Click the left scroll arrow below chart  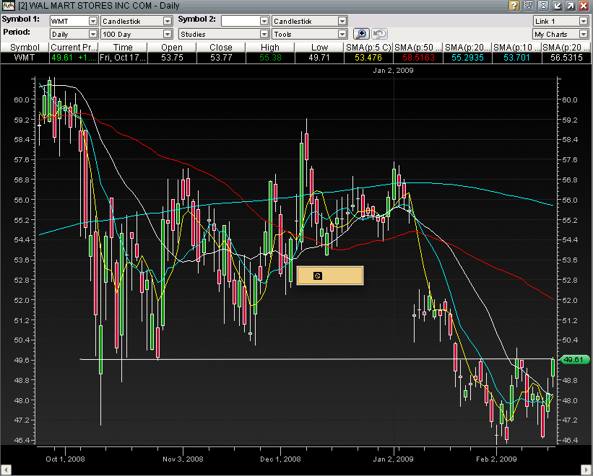[7, 470]
